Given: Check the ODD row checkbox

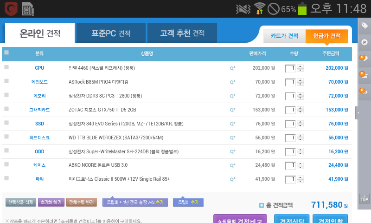Looking at the screenshot, I should point(6,151).
